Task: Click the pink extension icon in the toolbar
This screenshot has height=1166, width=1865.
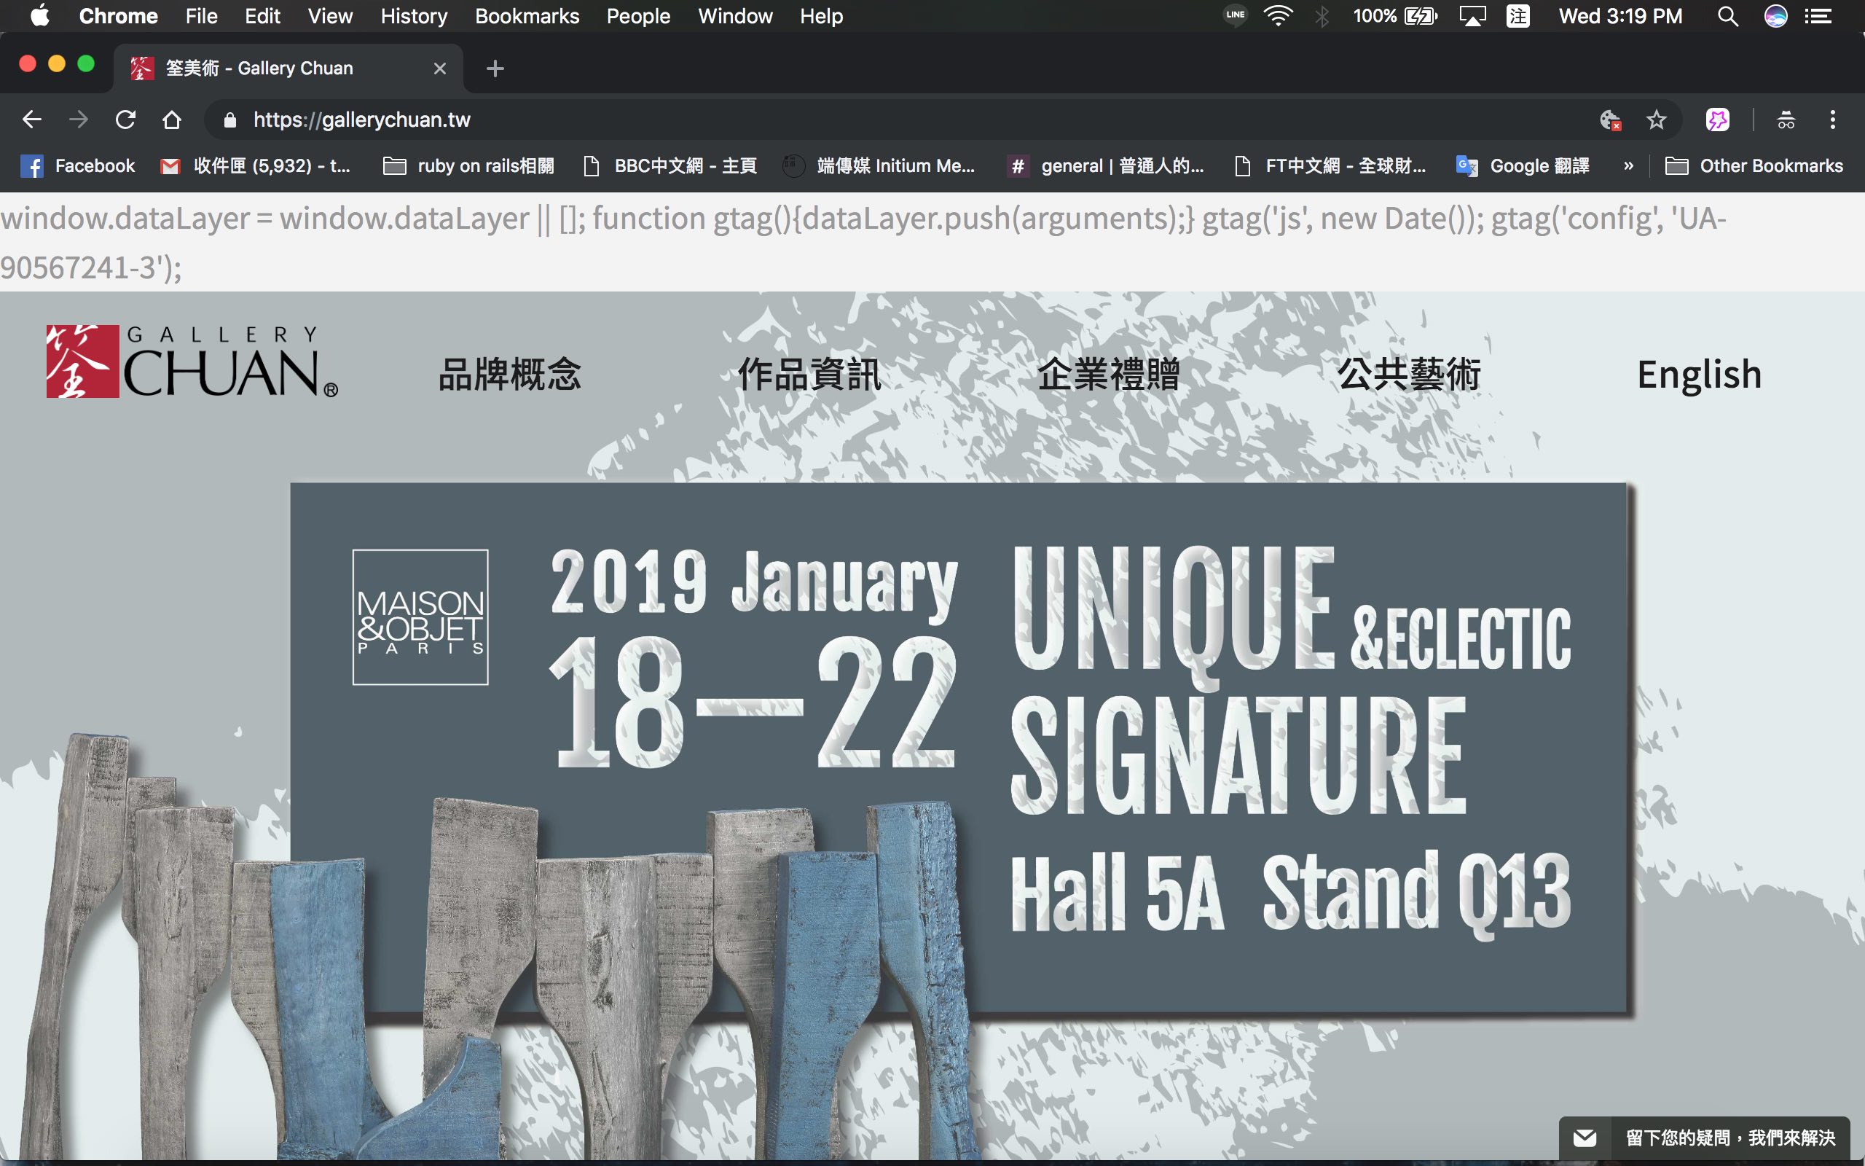Action: pyautogui.click(x=1718, y=120)
